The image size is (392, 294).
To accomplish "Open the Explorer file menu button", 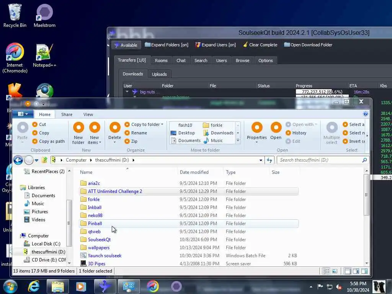I will pos(23,114).
